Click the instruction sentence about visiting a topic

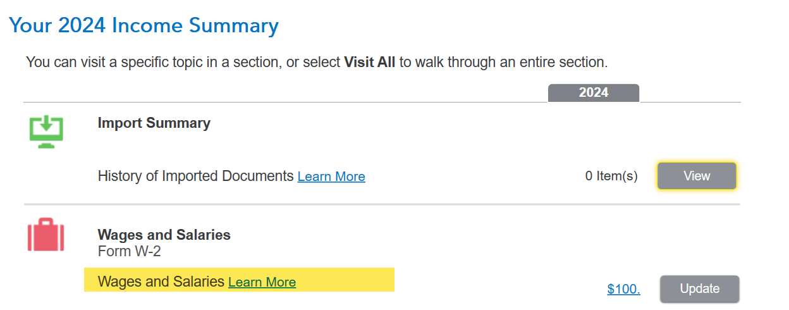317,63
